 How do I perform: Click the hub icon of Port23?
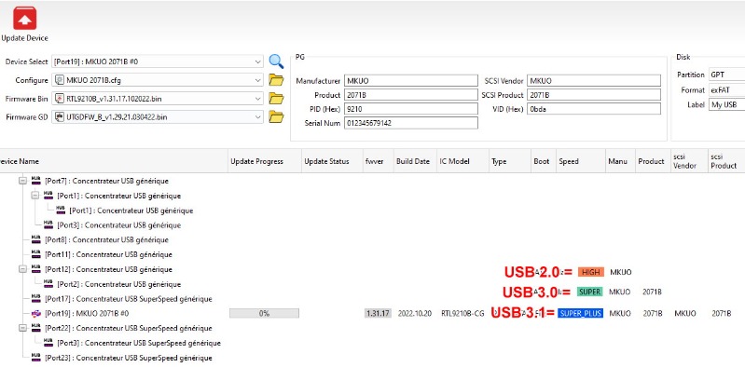[x=36, y=357]
